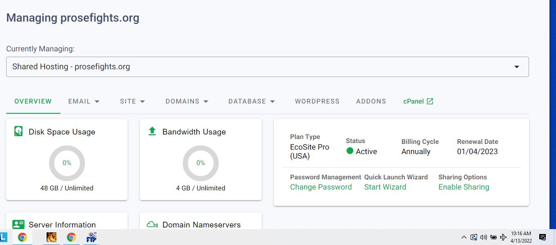Click the Disk Space Usage drive icon

click(18, 131)
